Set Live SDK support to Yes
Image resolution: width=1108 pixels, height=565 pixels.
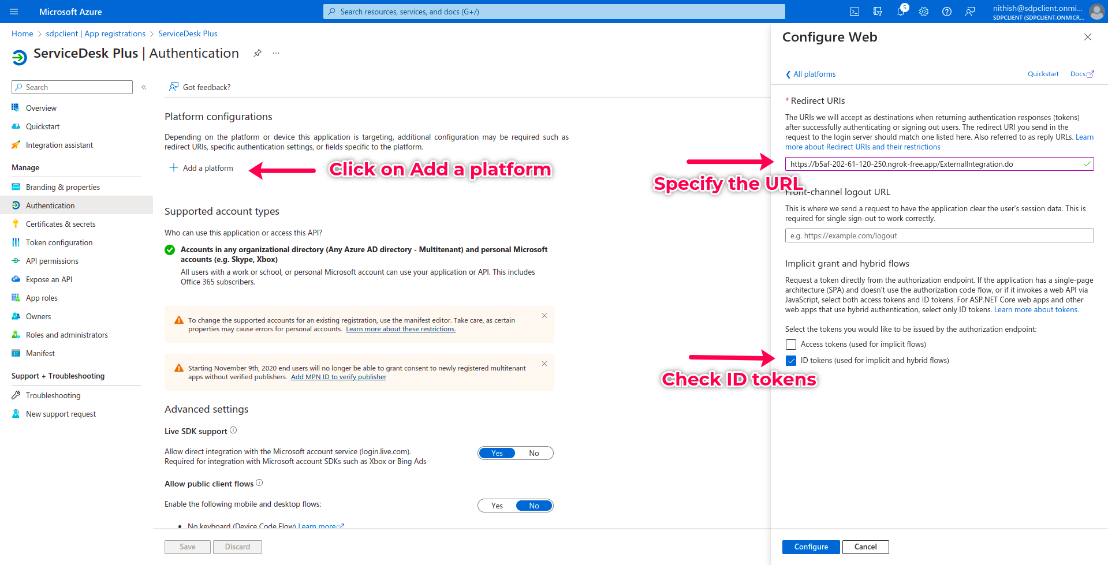(x=497, y=453)
